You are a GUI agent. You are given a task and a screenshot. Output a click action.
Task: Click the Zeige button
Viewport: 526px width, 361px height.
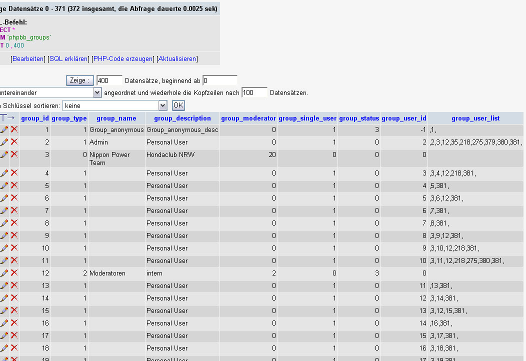(80, 80)
